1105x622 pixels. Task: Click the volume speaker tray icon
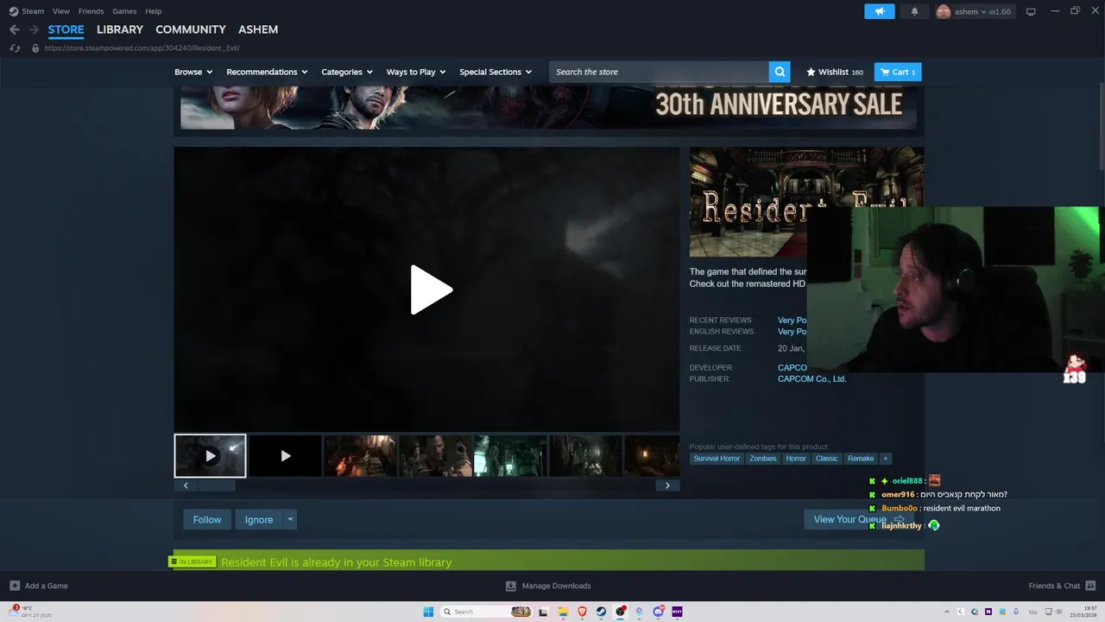1058,612
